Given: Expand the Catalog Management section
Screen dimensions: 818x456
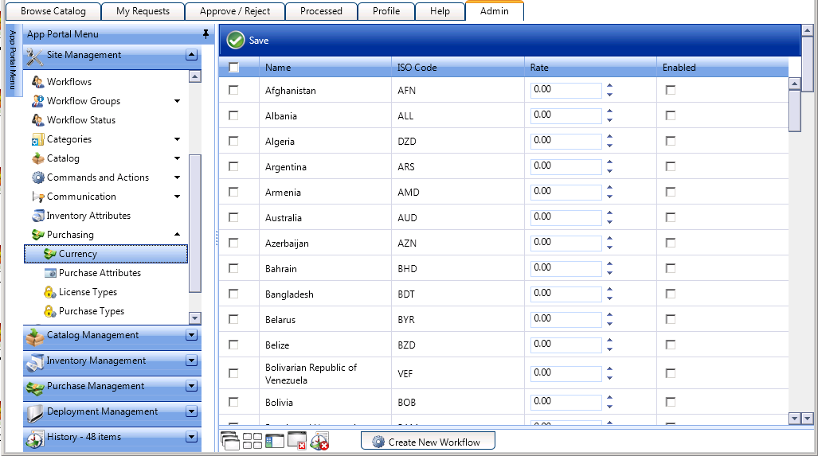Looking at the screenshot, I should [x=191, y=335].
